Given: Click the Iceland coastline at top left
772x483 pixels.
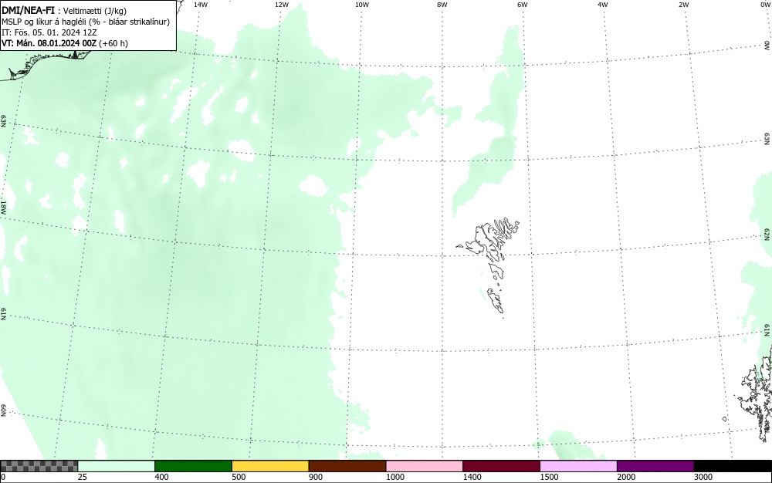Looking at the screenshot, I should pyautogui.click(x=44, y=65).
